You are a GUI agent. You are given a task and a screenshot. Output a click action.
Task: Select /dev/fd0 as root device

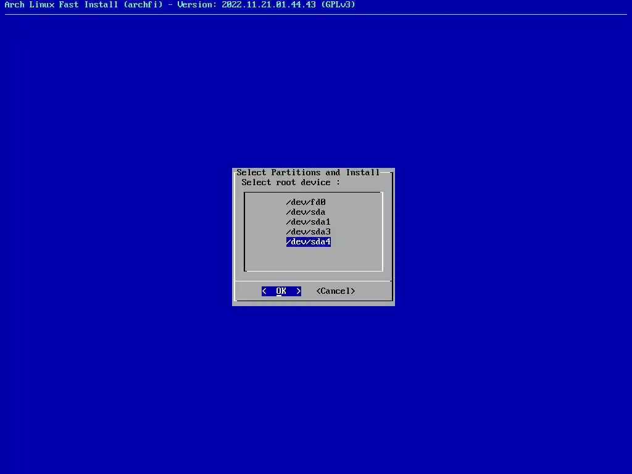click(x=306, y=202)
